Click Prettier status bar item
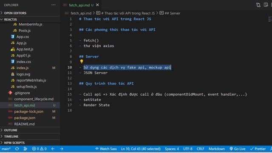 (258, 149)
